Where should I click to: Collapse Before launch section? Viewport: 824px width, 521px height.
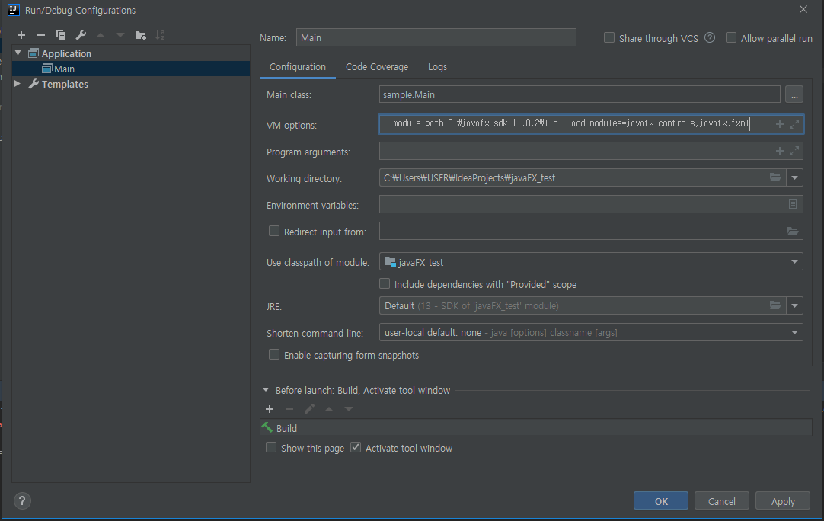[265, 390]
